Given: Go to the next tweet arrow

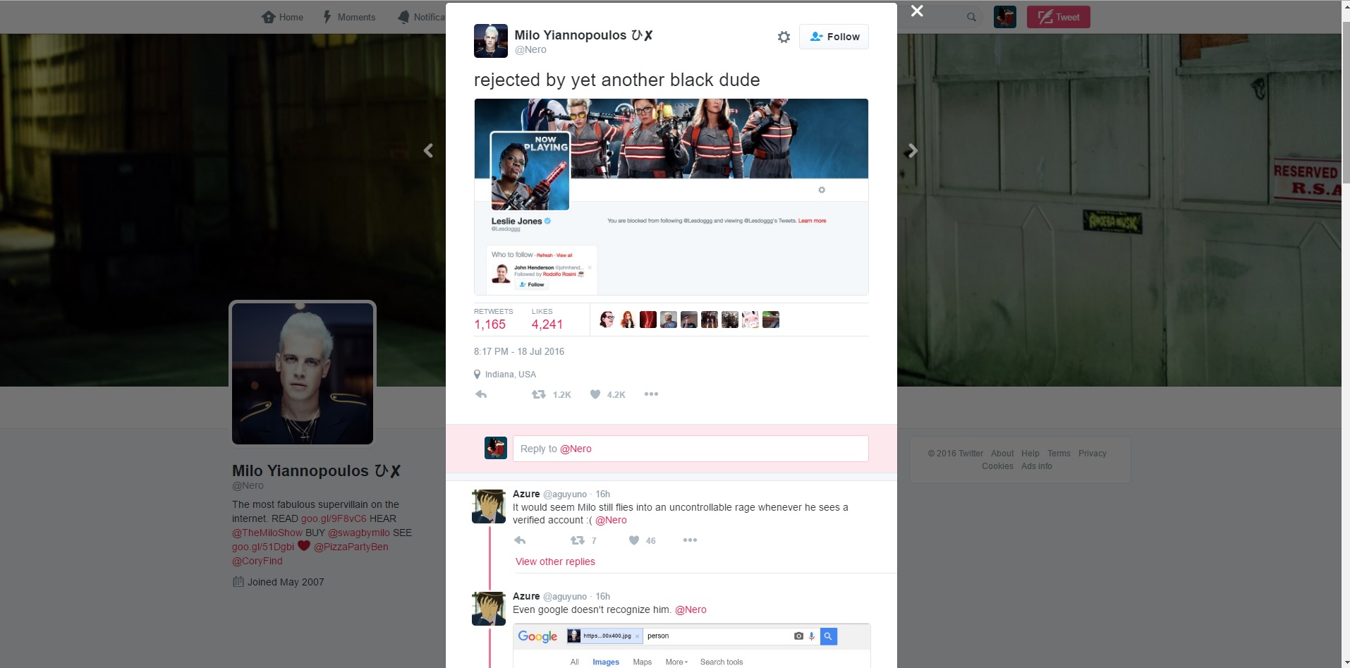Looking at the screenshot, I should click(x=913, y=150).
